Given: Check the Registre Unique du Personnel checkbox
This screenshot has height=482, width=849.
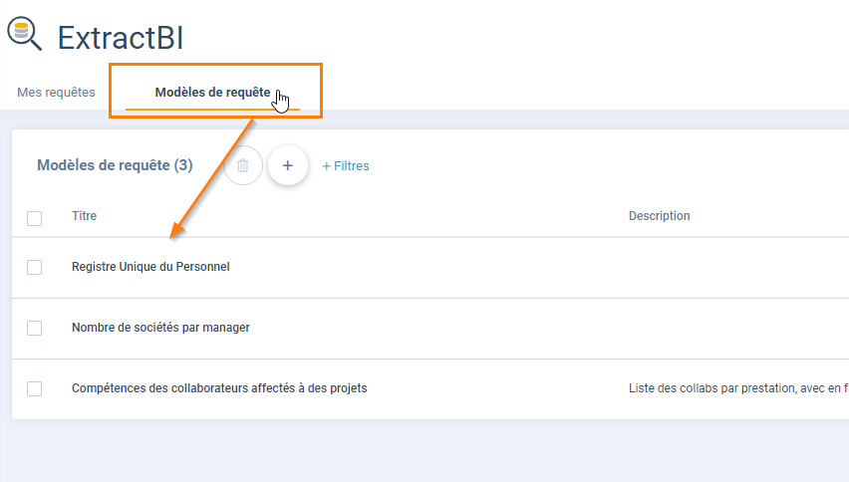Looking at the screenshot, I should pos(35,267).
